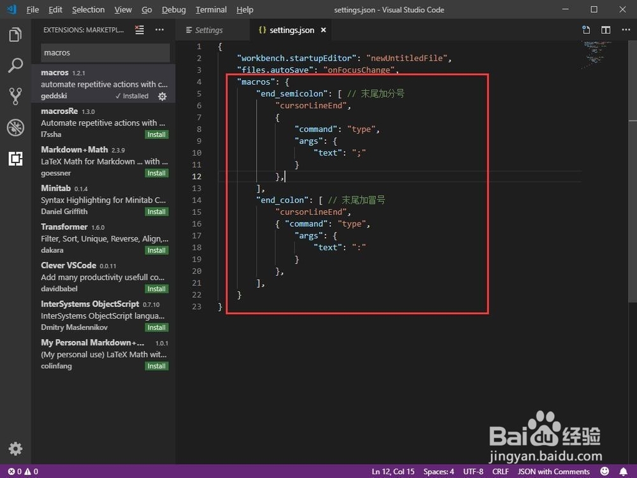Open the Selection menu
The image size is (637, 478).
(x=88, y=10)
